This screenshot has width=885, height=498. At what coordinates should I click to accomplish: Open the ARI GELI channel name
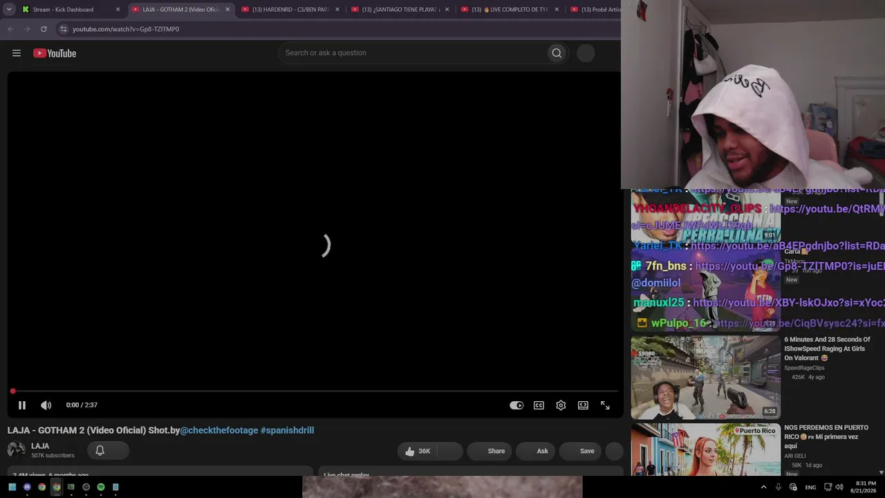coord(795,456)
